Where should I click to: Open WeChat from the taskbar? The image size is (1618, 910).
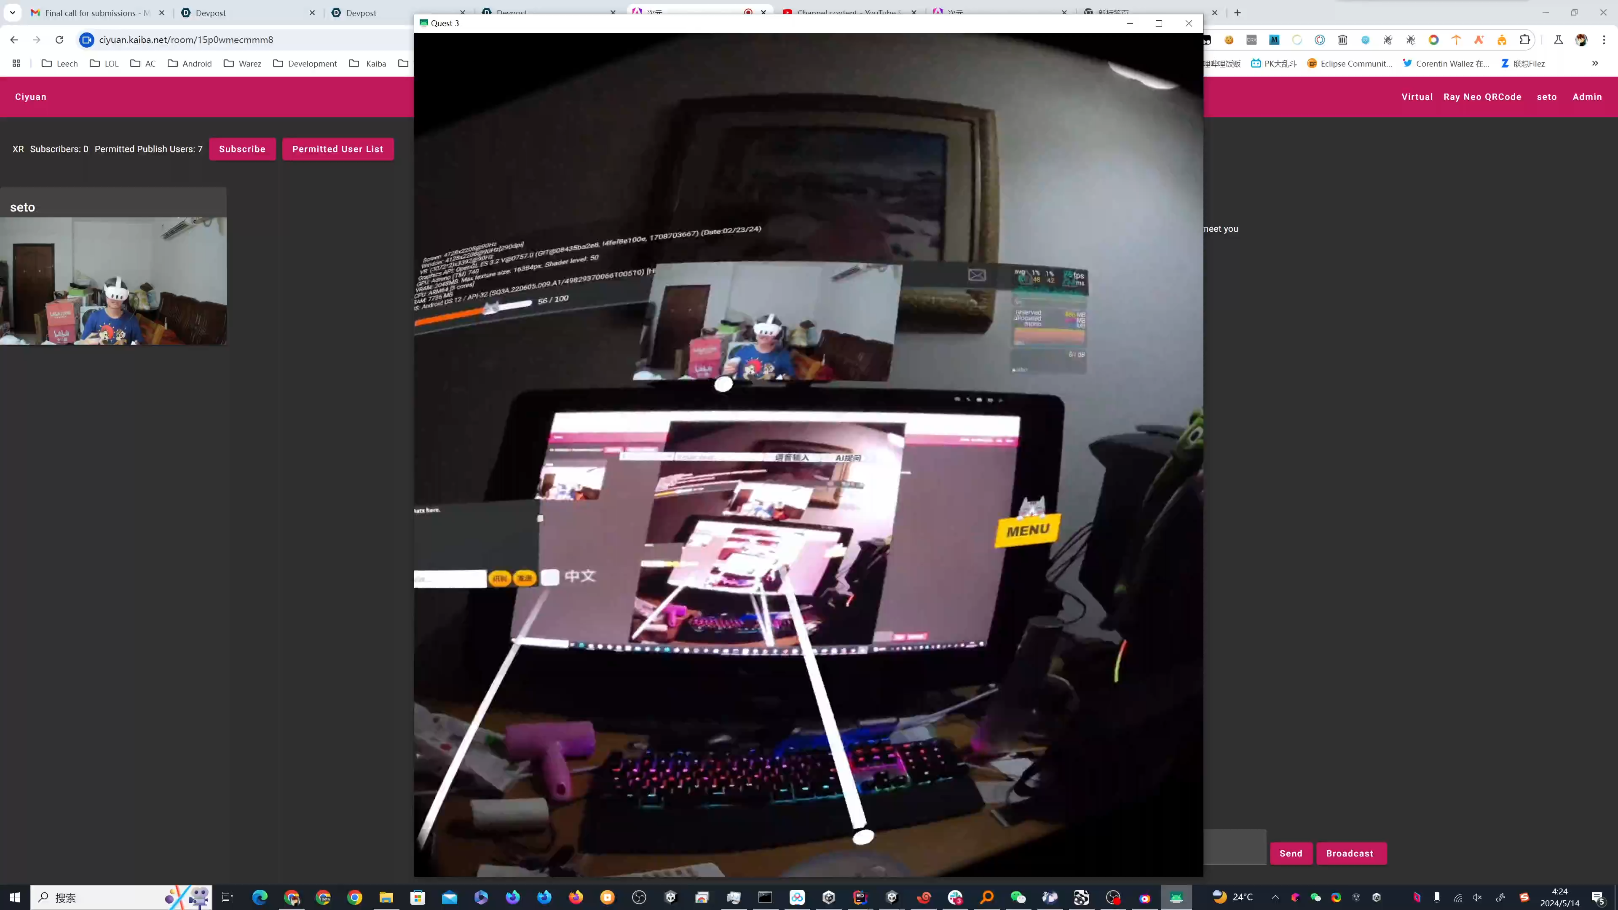[x=1018, y=897]
